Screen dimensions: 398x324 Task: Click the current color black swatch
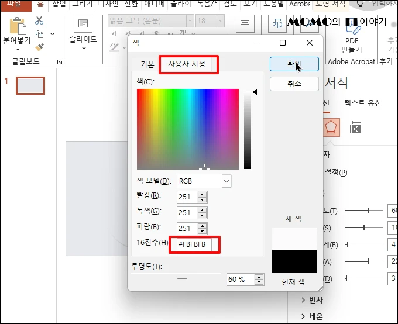tap(294, 261)
